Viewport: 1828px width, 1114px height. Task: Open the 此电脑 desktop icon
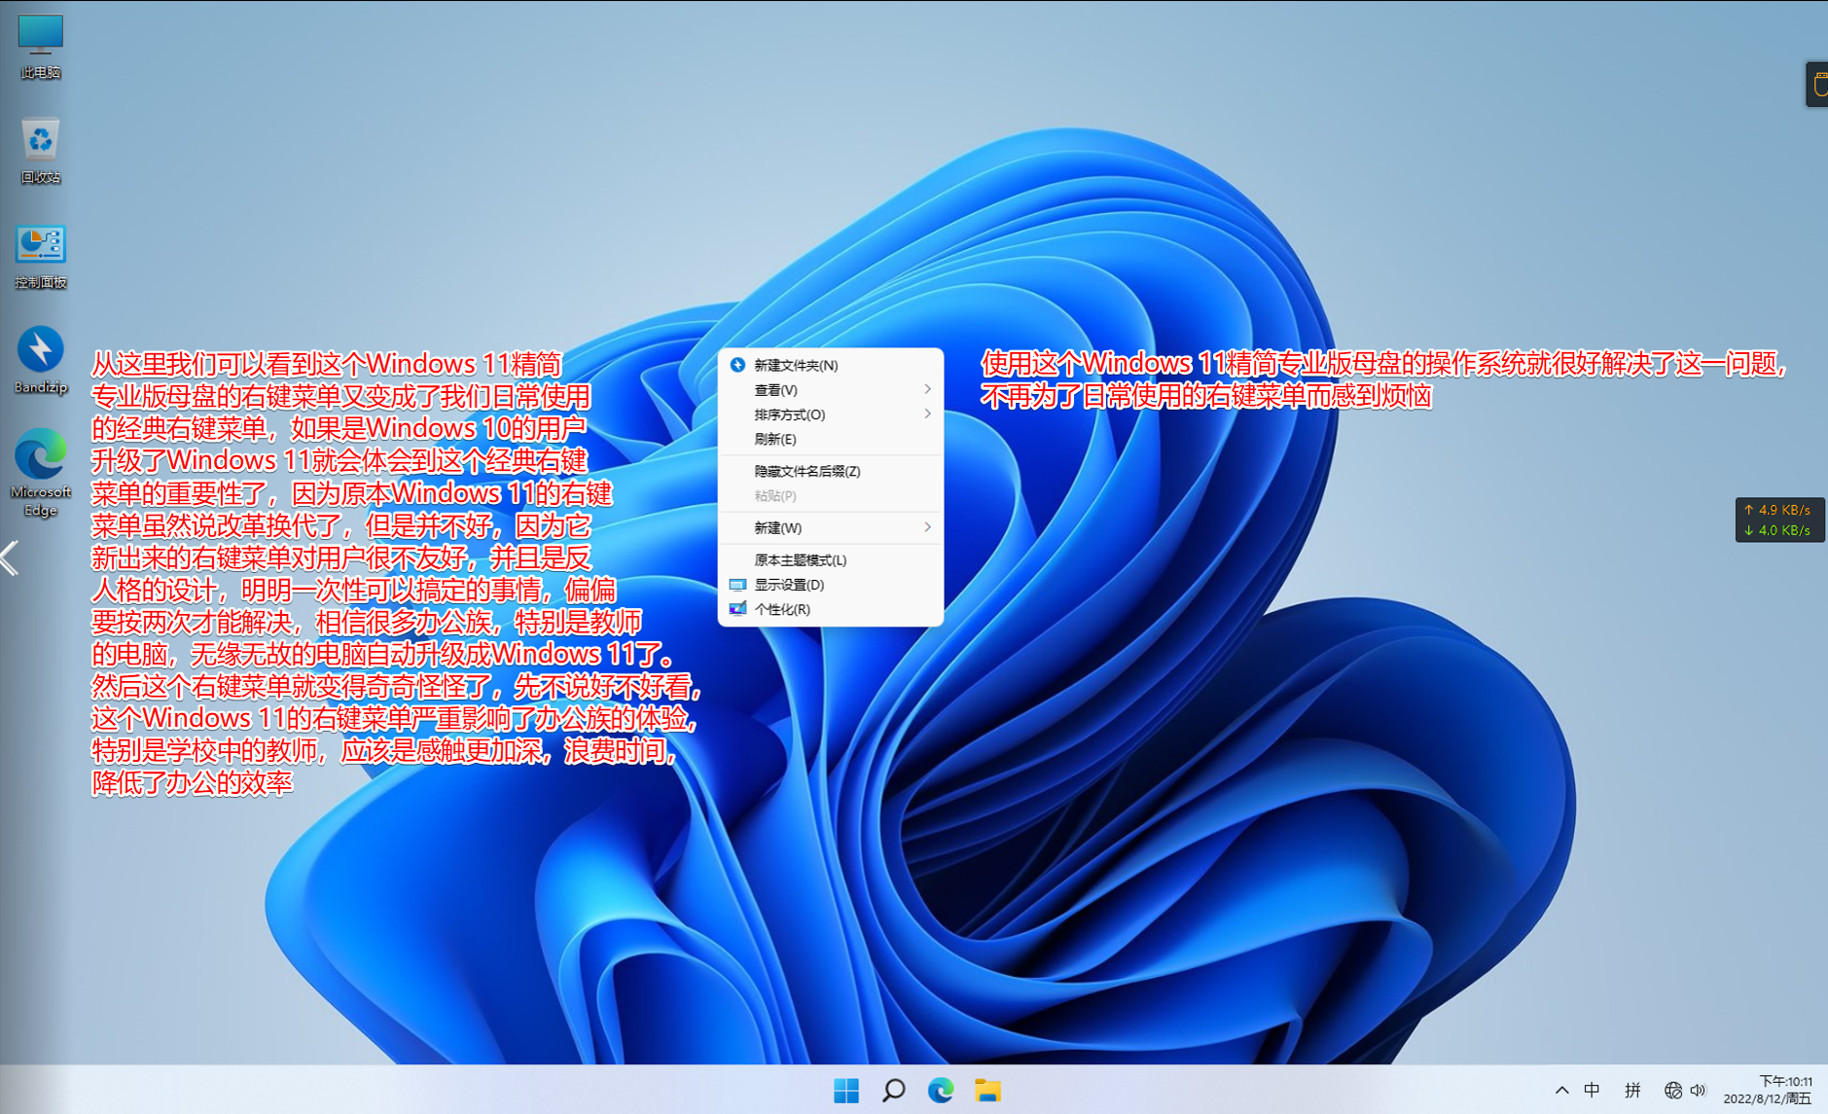pos(40,46)
